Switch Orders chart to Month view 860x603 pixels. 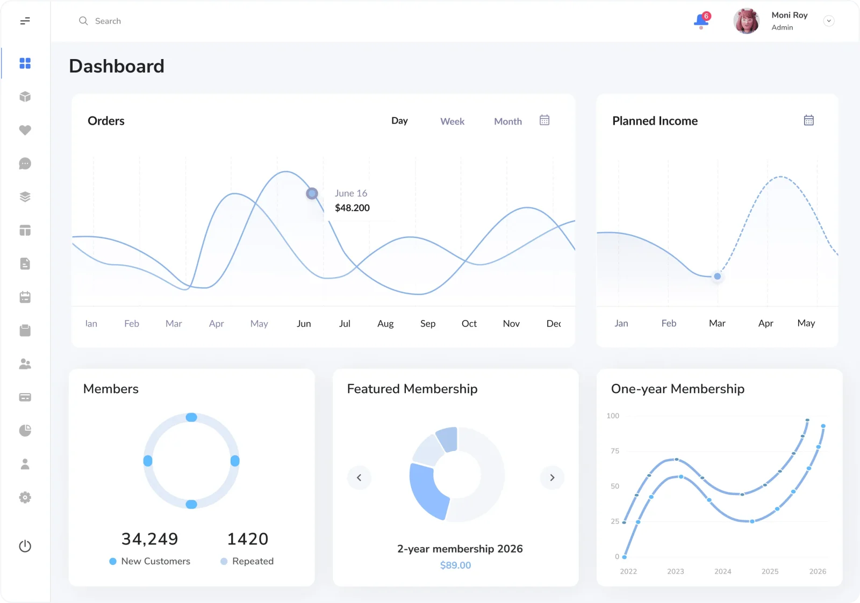pos(508,121)
